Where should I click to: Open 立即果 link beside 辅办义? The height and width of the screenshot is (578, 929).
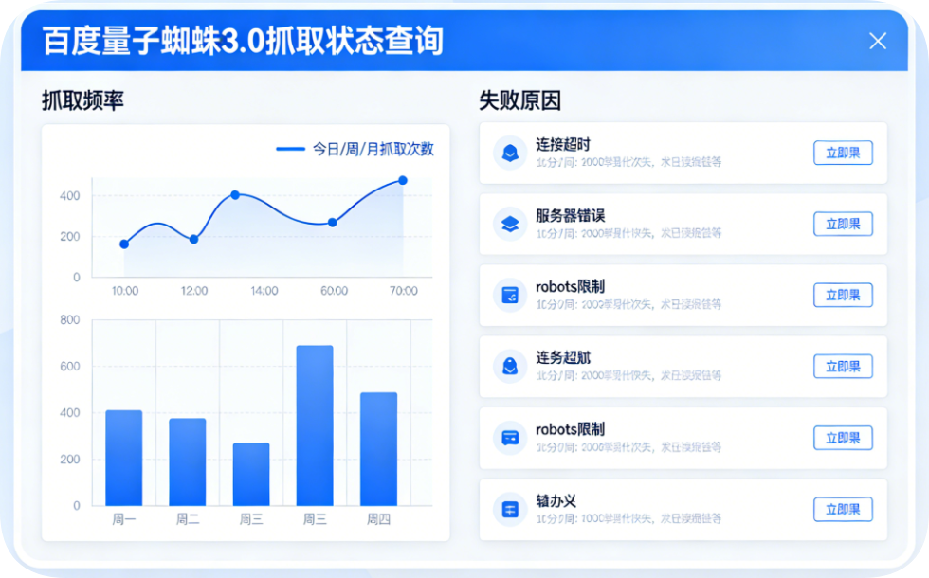click(x=843, y=509)
